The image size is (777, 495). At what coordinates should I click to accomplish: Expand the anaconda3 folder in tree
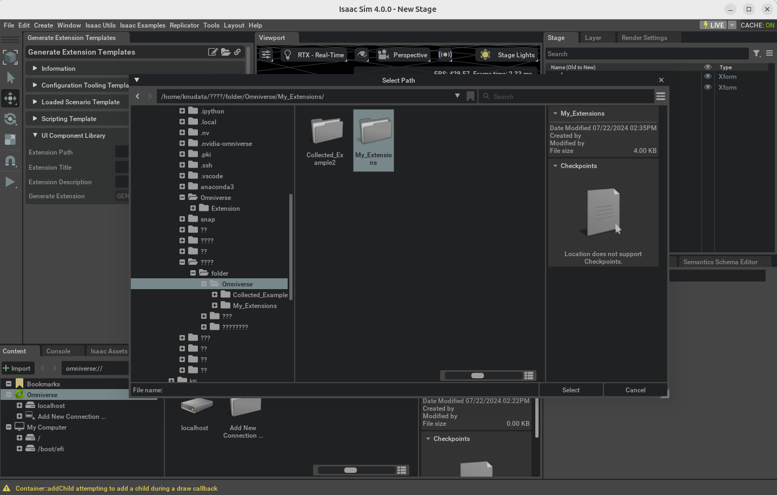182,186
